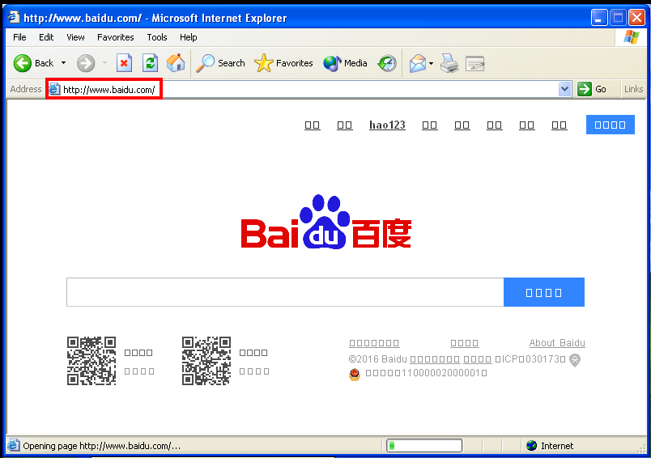Expand the Forward button history dropdown
Screen dimensions: 651x458
tap(104, 63)
